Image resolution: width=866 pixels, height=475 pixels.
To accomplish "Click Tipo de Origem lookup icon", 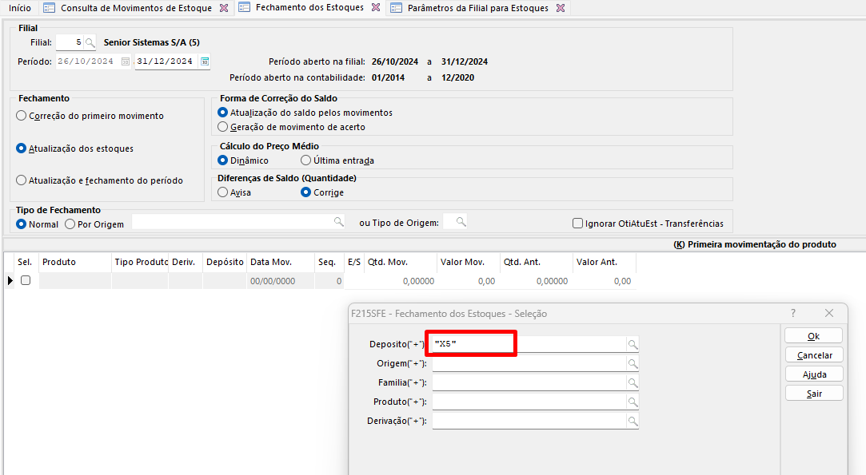I will point(461,222).
